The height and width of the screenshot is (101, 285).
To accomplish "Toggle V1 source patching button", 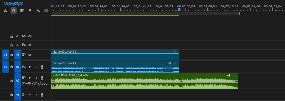I will (x=5, y=55).
